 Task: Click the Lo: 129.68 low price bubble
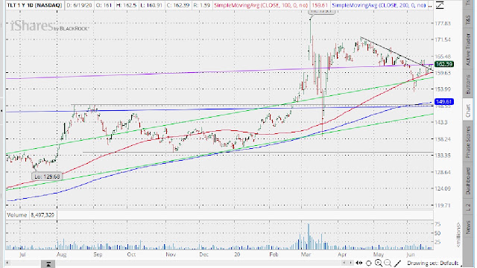pos(47,176)
